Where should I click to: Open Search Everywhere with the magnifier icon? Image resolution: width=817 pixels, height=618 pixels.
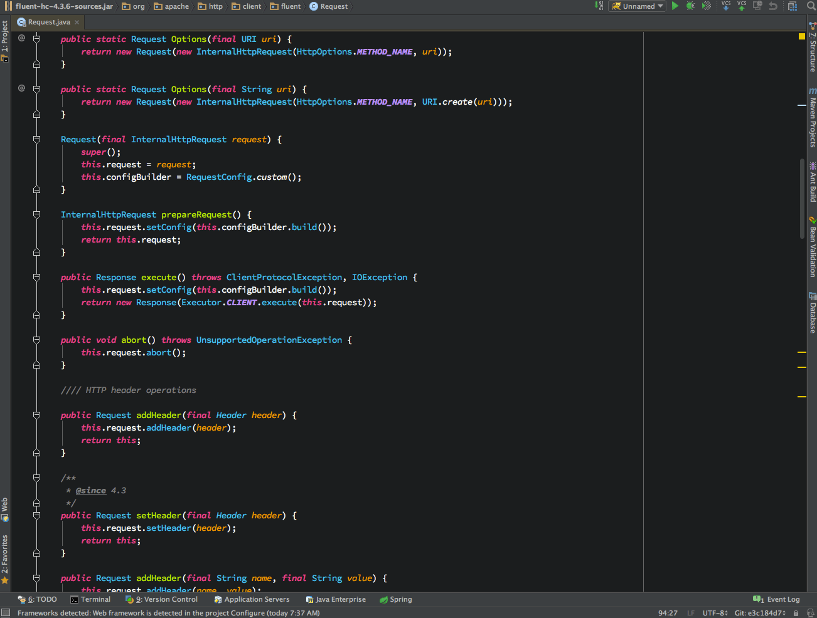tap(809, 6)
